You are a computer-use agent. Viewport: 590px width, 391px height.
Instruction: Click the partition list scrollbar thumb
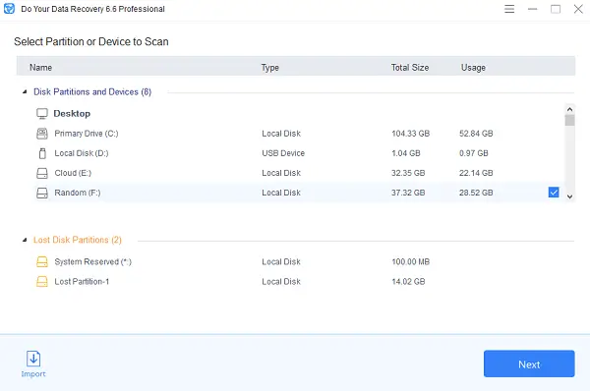tap(569, 120)
